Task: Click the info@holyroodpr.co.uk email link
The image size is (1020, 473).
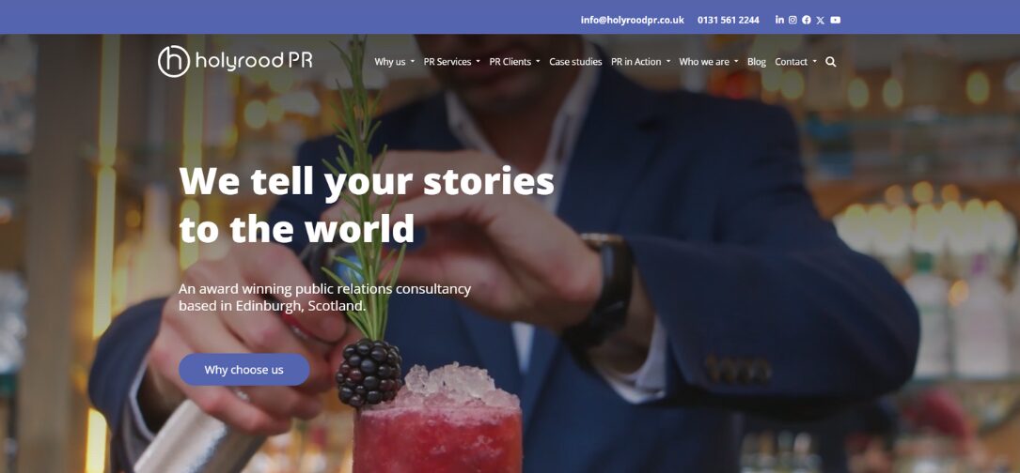Action: [x=633, y=20]
